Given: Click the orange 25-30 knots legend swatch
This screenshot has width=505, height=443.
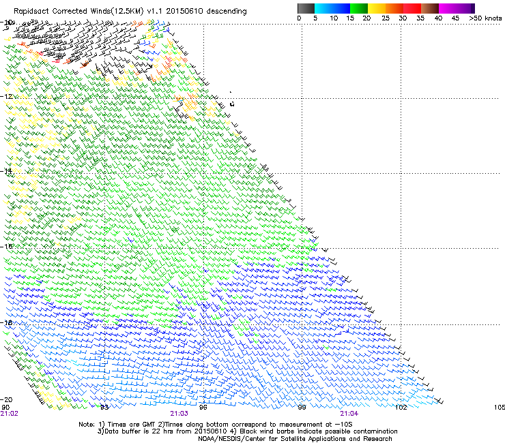Looking at the screenshot, I should click(x=394, y=8).
